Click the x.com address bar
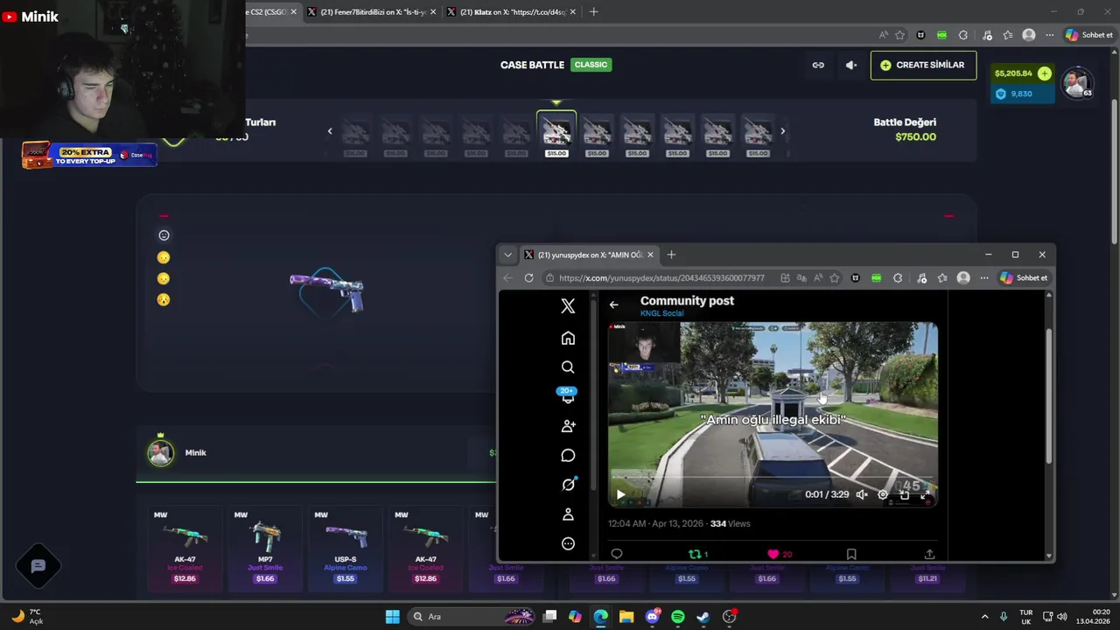Screen dimensions: 1120x630 click(661, 277)
